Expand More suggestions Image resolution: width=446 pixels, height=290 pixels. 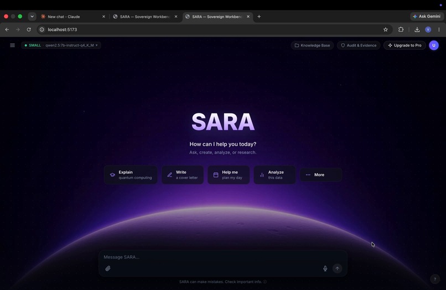coord(321,175)
